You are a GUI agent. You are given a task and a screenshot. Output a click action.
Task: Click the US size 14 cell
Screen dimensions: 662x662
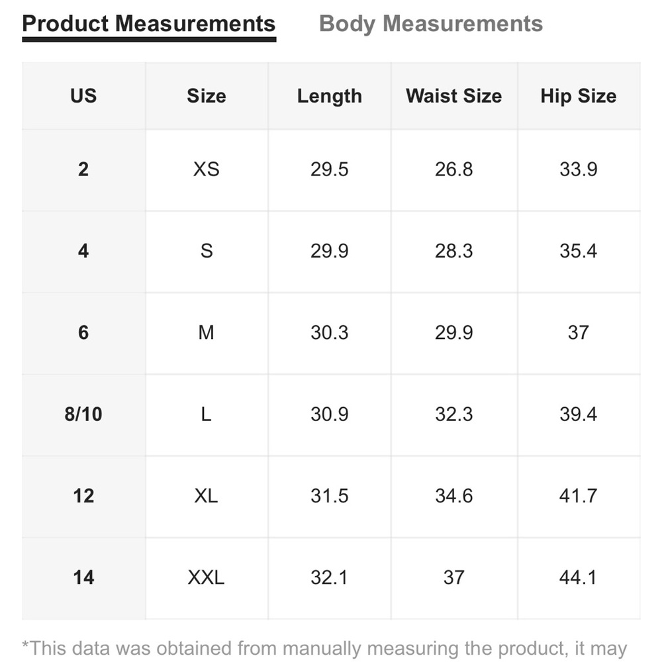point(83,577)
